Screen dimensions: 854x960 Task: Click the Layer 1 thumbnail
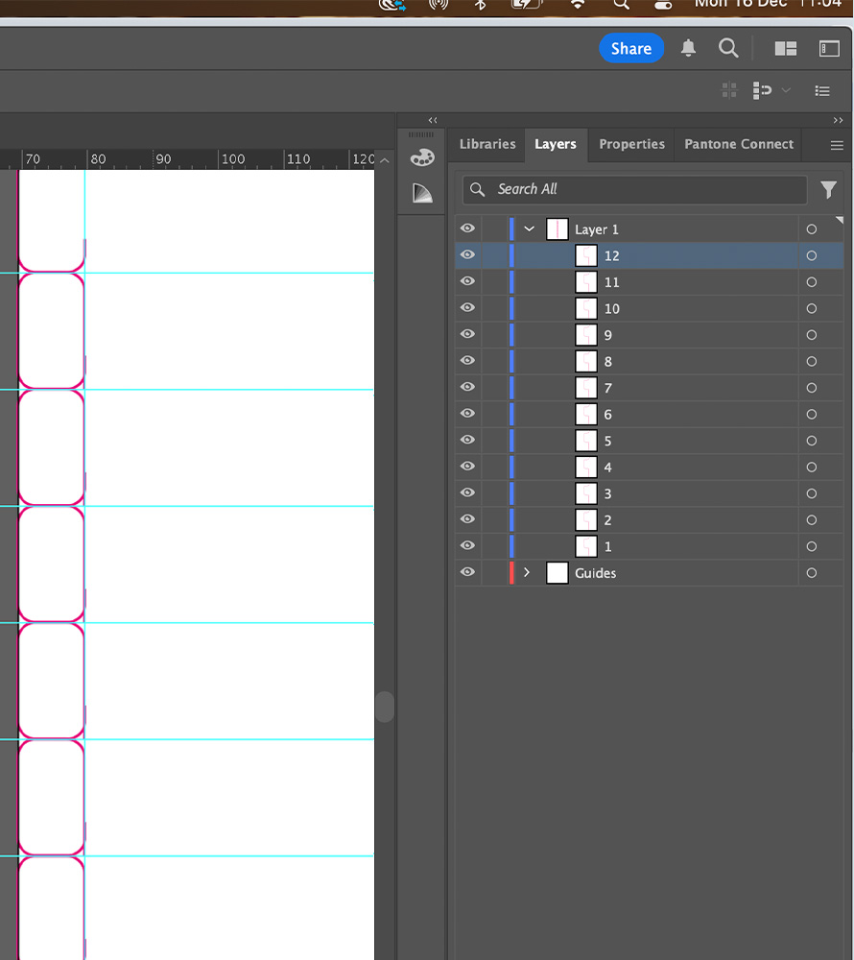(557, 229)
